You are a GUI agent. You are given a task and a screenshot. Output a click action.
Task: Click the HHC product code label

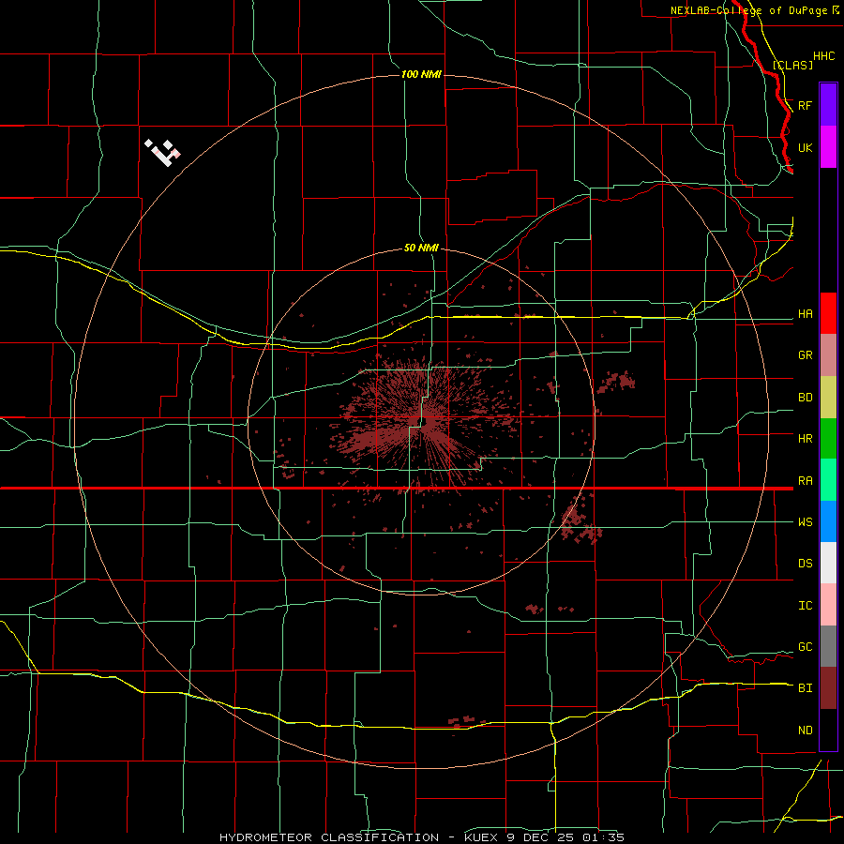tap(823, 56)
